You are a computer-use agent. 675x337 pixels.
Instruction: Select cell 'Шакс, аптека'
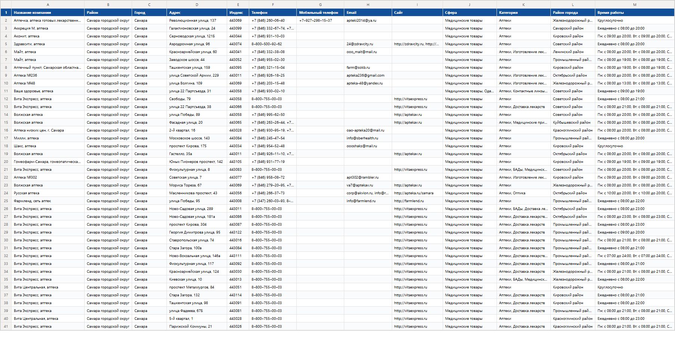click(x=48, y=146)
